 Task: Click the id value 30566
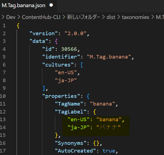point(69,49)
